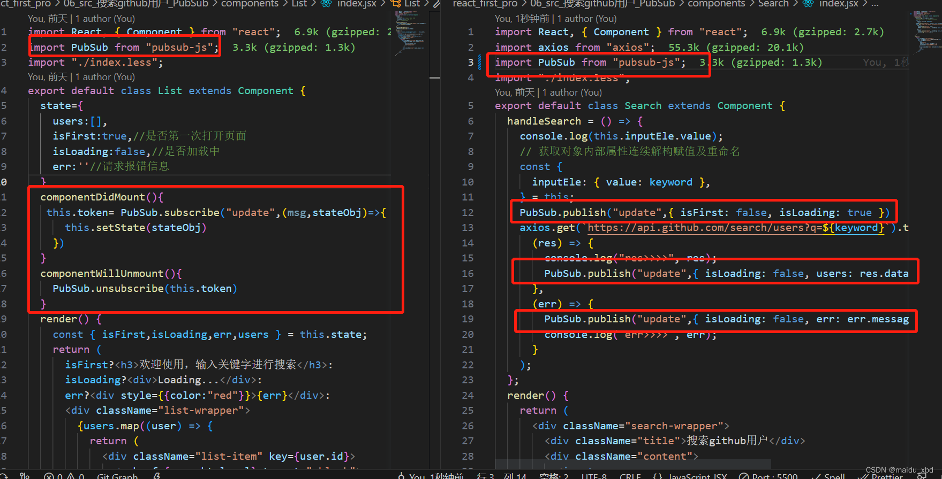Open the 'components' breadcrumb in the left editor
This screenshot has width=942, height=479.
250,4
